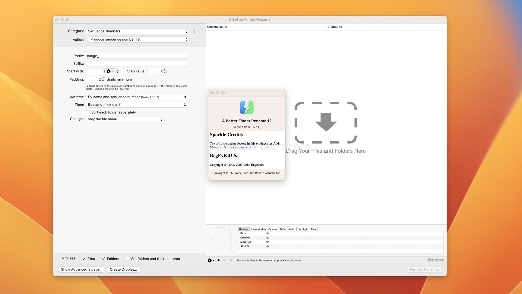This screenshot has width=522, height=294.
Task: Click the Padding digits number field
Action: [94, 79]
